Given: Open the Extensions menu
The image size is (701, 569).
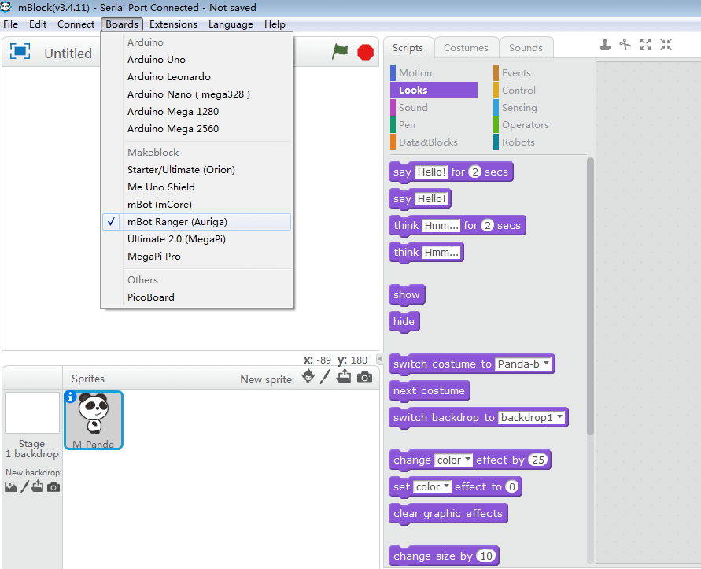Looking at the screenshot, I should pos(173,24).
